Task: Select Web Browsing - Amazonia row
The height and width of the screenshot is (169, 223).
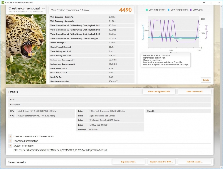Action: [92, 21]
